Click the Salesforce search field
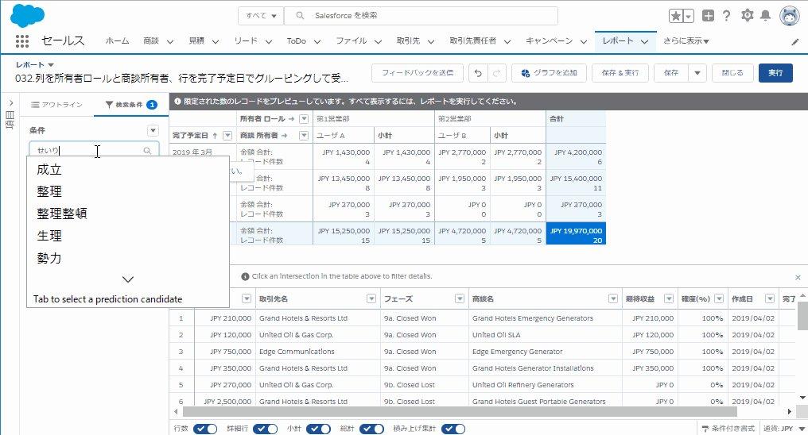This screenshot has height=435, width=808. click(x=421, y=16)
